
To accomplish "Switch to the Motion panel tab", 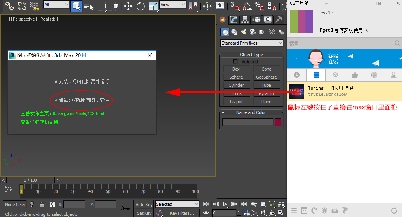I will click(256, 20).
